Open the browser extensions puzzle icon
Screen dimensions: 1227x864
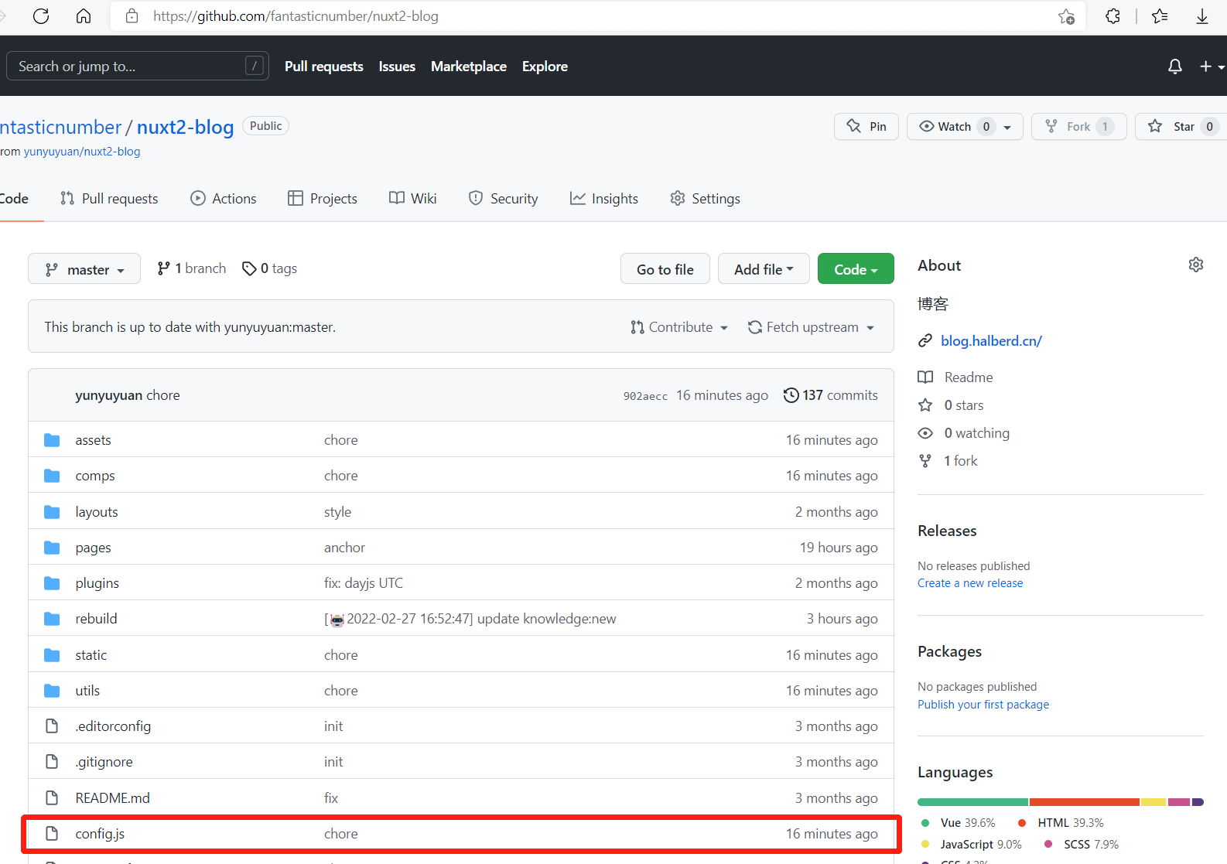[x=1113, y=16]
